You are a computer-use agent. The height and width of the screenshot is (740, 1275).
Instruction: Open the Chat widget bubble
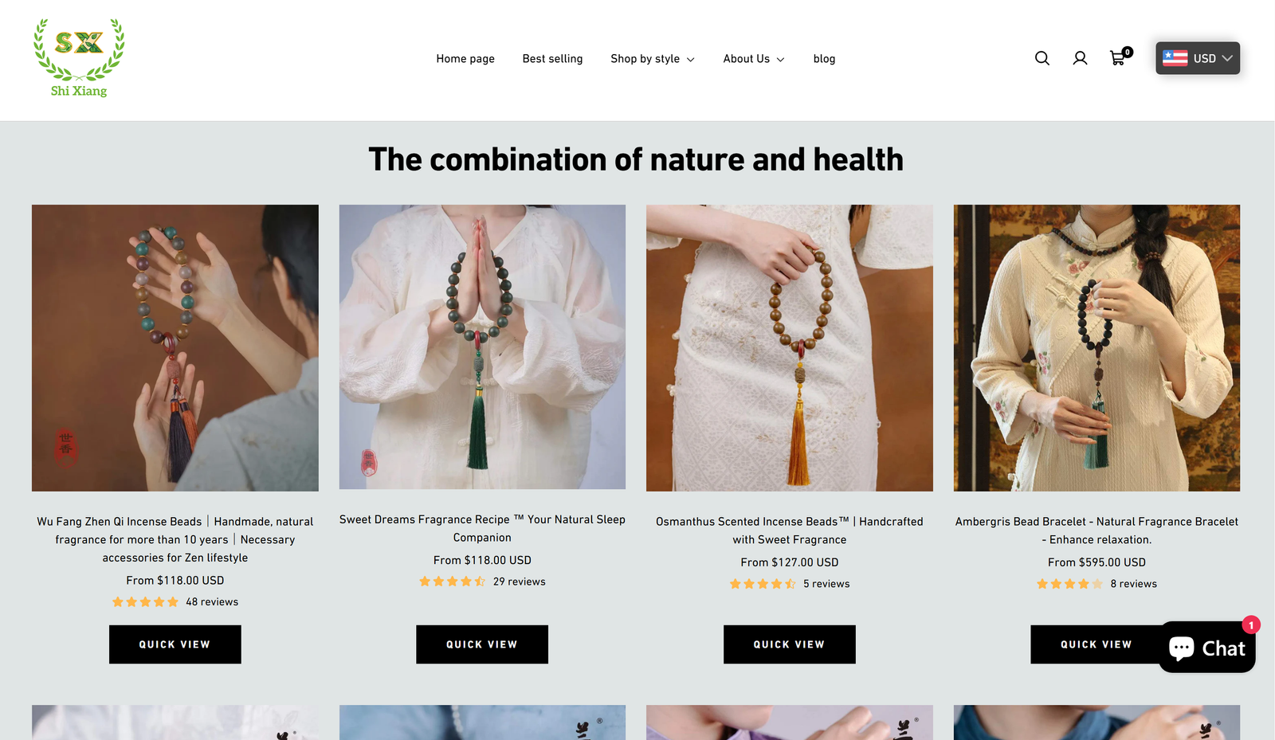(1207, 647)
